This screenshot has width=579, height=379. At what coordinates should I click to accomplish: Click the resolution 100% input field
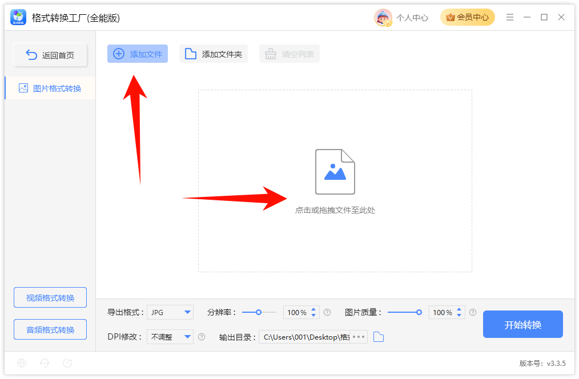(296, 313)
